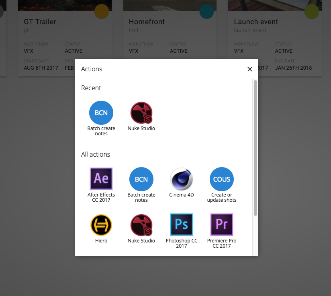Viewport: 331px width, 296px height.
Task: Click the 'gt' project code text
Action: click(x=26, y=30)
